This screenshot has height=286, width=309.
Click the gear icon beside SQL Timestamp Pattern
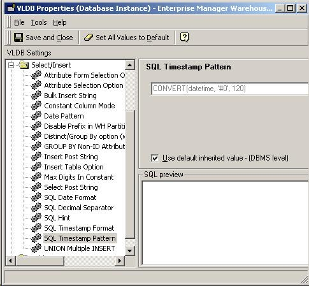click(x=36, y=238)
